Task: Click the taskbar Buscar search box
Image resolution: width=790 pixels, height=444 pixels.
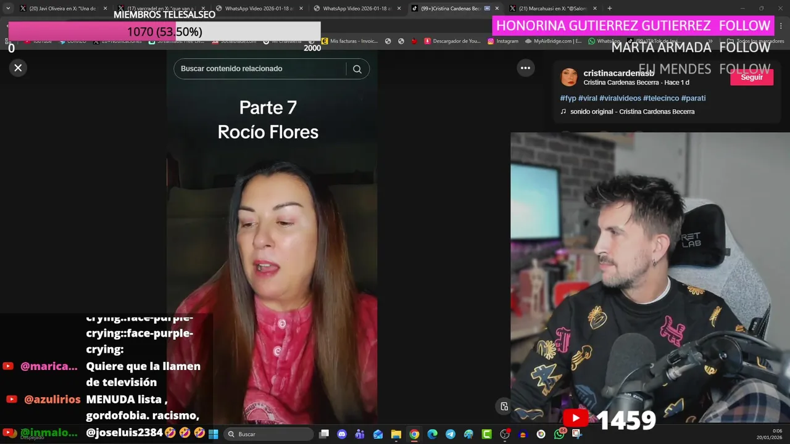Action: point(269,434)
